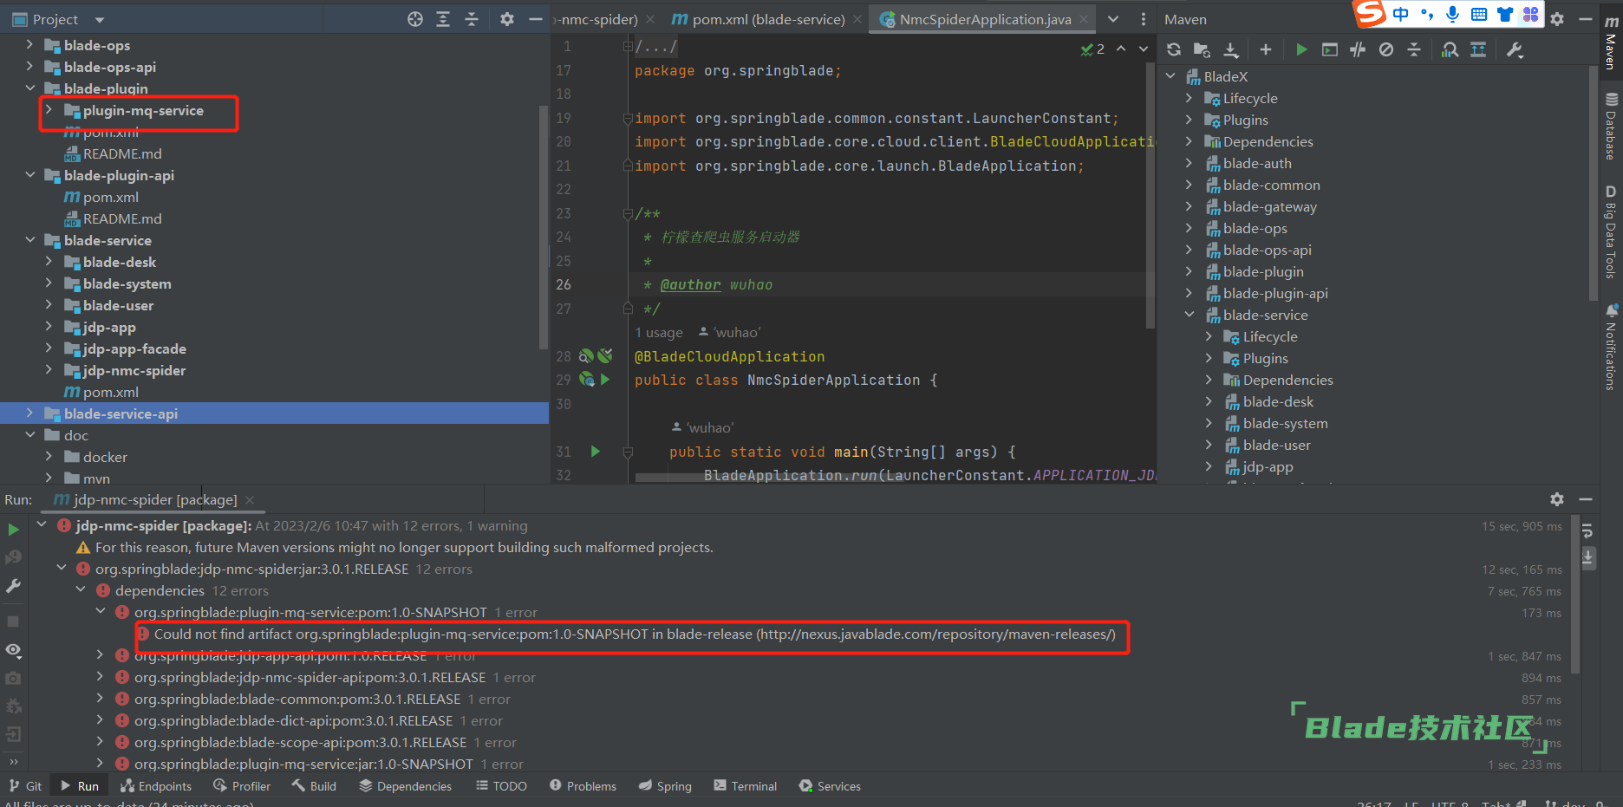Download sources and documentation in Maven toolbar

pyautogui.click(x=1231, y=49)
